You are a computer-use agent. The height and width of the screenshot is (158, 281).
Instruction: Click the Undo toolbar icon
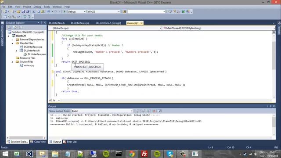click(49, 12)
